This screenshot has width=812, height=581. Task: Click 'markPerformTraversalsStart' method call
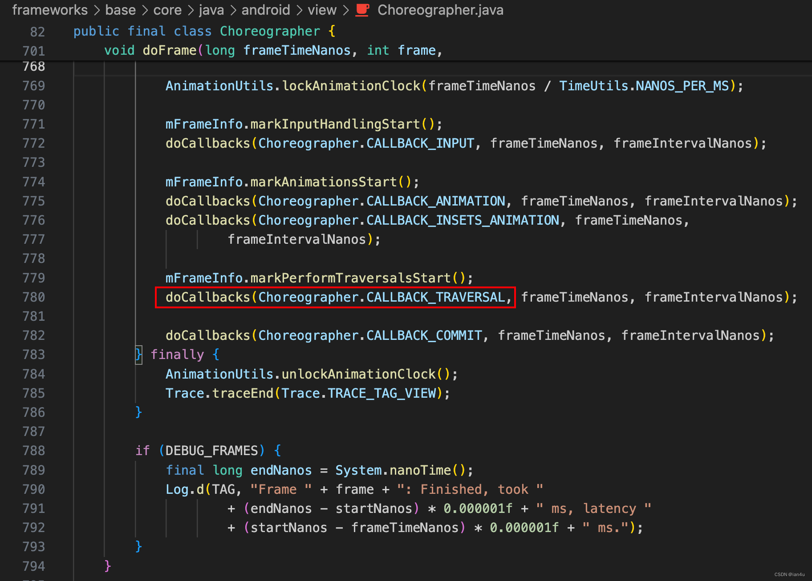[351, 278]
